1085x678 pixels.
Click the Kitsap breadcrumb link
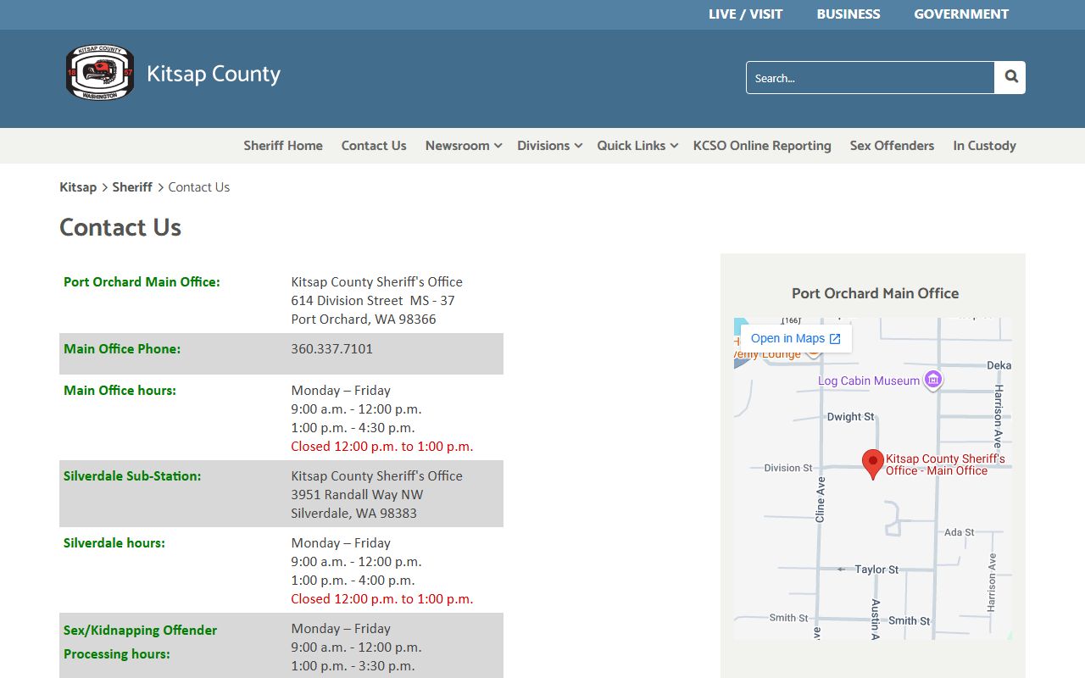pos(78,187)
